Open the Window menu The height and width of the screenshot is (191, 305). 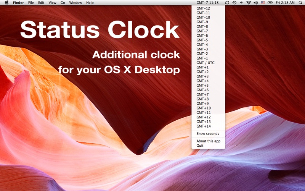tap(75, 3)
